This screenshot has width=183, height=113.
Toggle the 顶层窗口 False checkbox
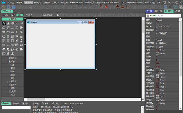157,70
